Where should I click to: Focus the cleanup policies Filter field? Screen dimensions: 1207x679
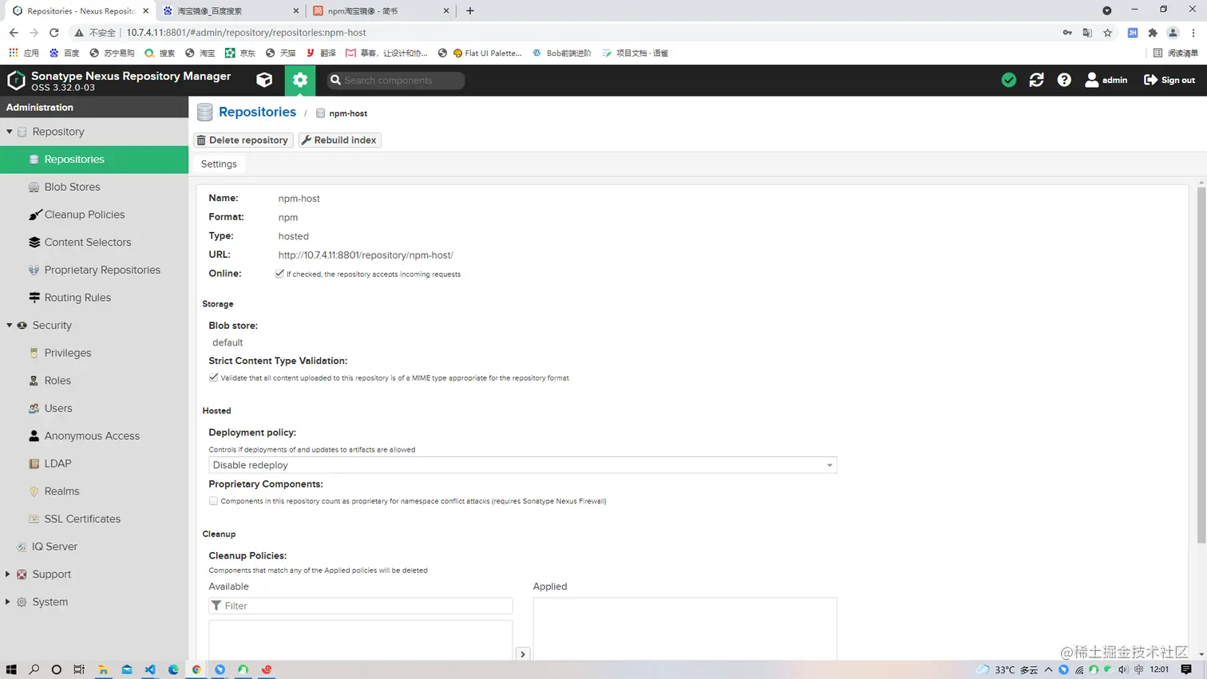pos(361,606)
